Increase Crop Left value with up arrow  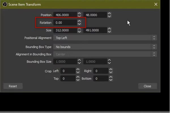pos(78,69)
